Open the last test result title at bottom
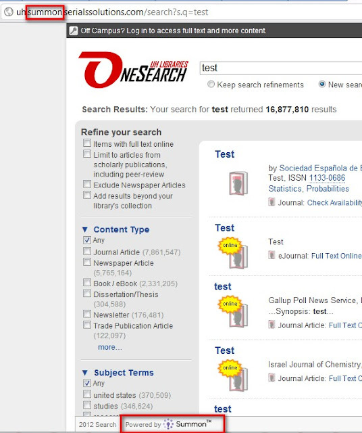Viewport: 362px width, 433px height. (x=222, y=409)
